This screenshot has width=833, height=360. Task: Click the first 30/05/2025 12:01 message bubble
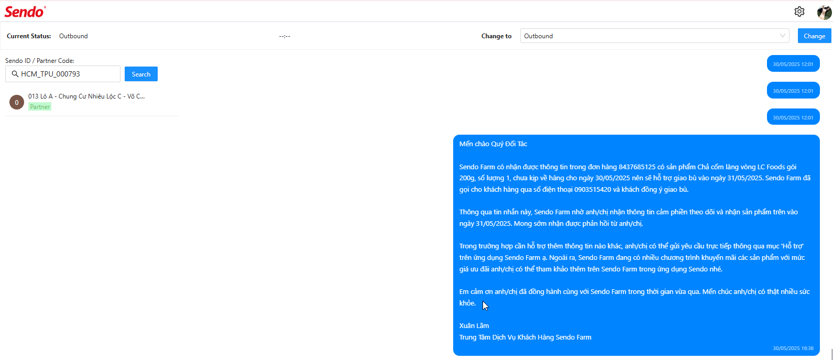(x=793, y=64)
